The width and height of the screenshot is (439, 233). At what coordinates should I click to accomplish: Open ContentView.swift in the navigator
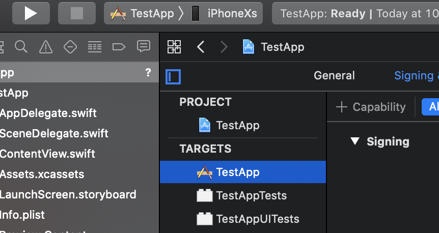47,154
